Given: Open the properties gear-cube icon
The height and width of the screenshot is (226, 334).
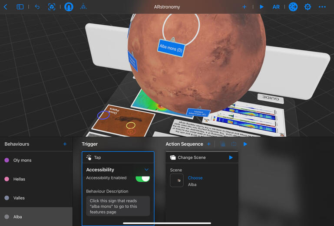Looking at the screenshot, I should (308, 7).
